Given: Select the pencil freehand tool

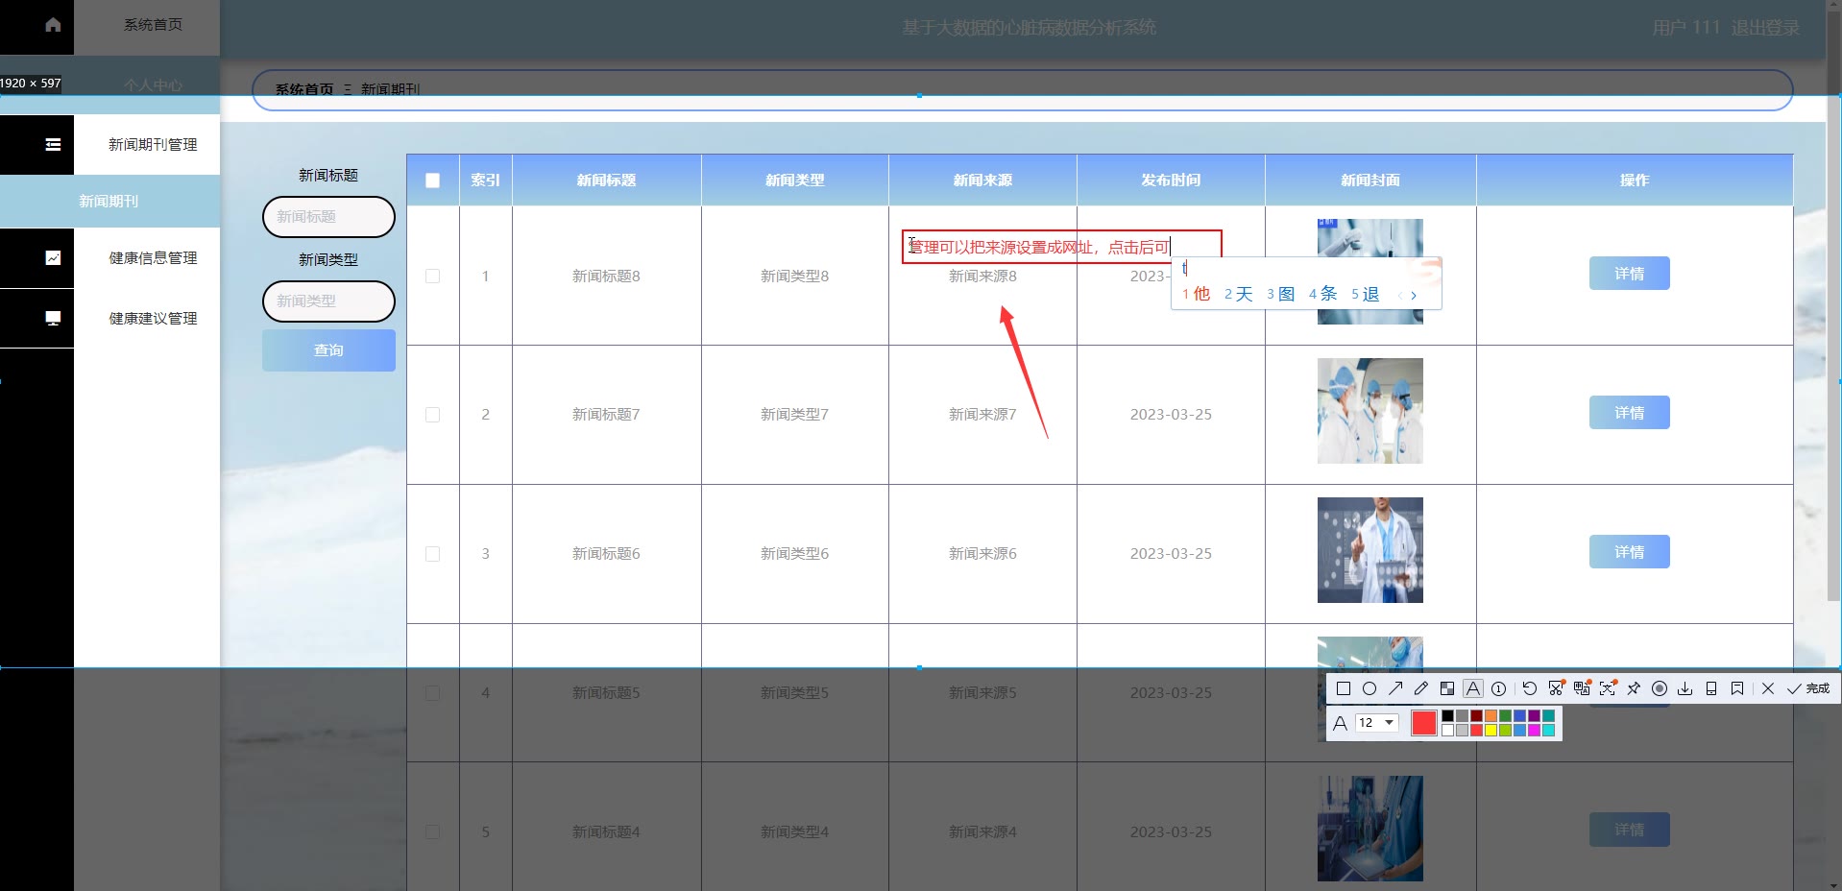Looking at the screenshot, I should click(1421, 688).
